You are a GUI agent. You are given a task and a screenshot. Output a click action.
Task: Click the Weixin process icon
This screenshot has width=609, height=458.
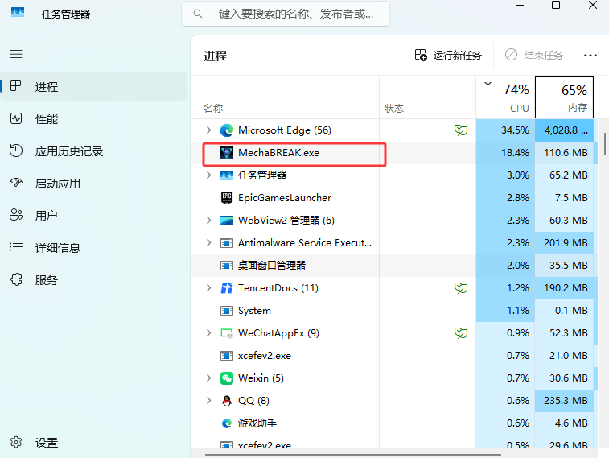227,378
